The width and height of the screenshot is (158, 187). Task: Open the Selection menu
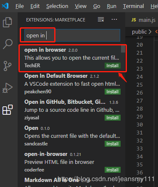tap(57, 6)
